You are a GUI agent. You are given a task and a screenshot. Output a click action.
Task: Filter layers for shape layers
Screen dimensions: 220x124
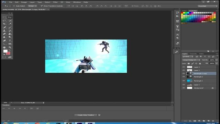(x=209, y=56)
